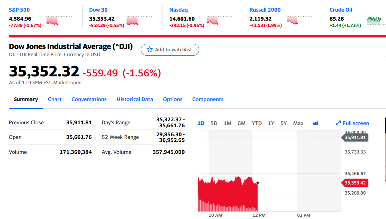The width and height of the screenshot is (386, 219).
Task: Click the Full screen expand arrows icon
Action: tap(338, 123)
